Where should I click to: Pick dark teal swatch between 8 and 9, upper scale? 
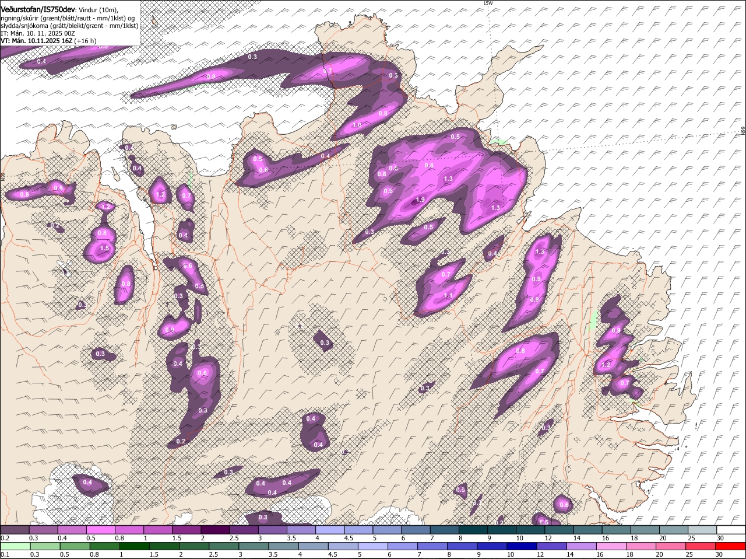473,529
